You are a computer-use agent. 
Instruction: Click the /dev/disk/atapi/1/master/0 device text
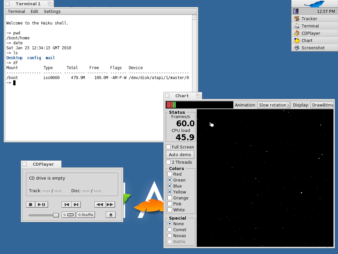pos(159,77)
